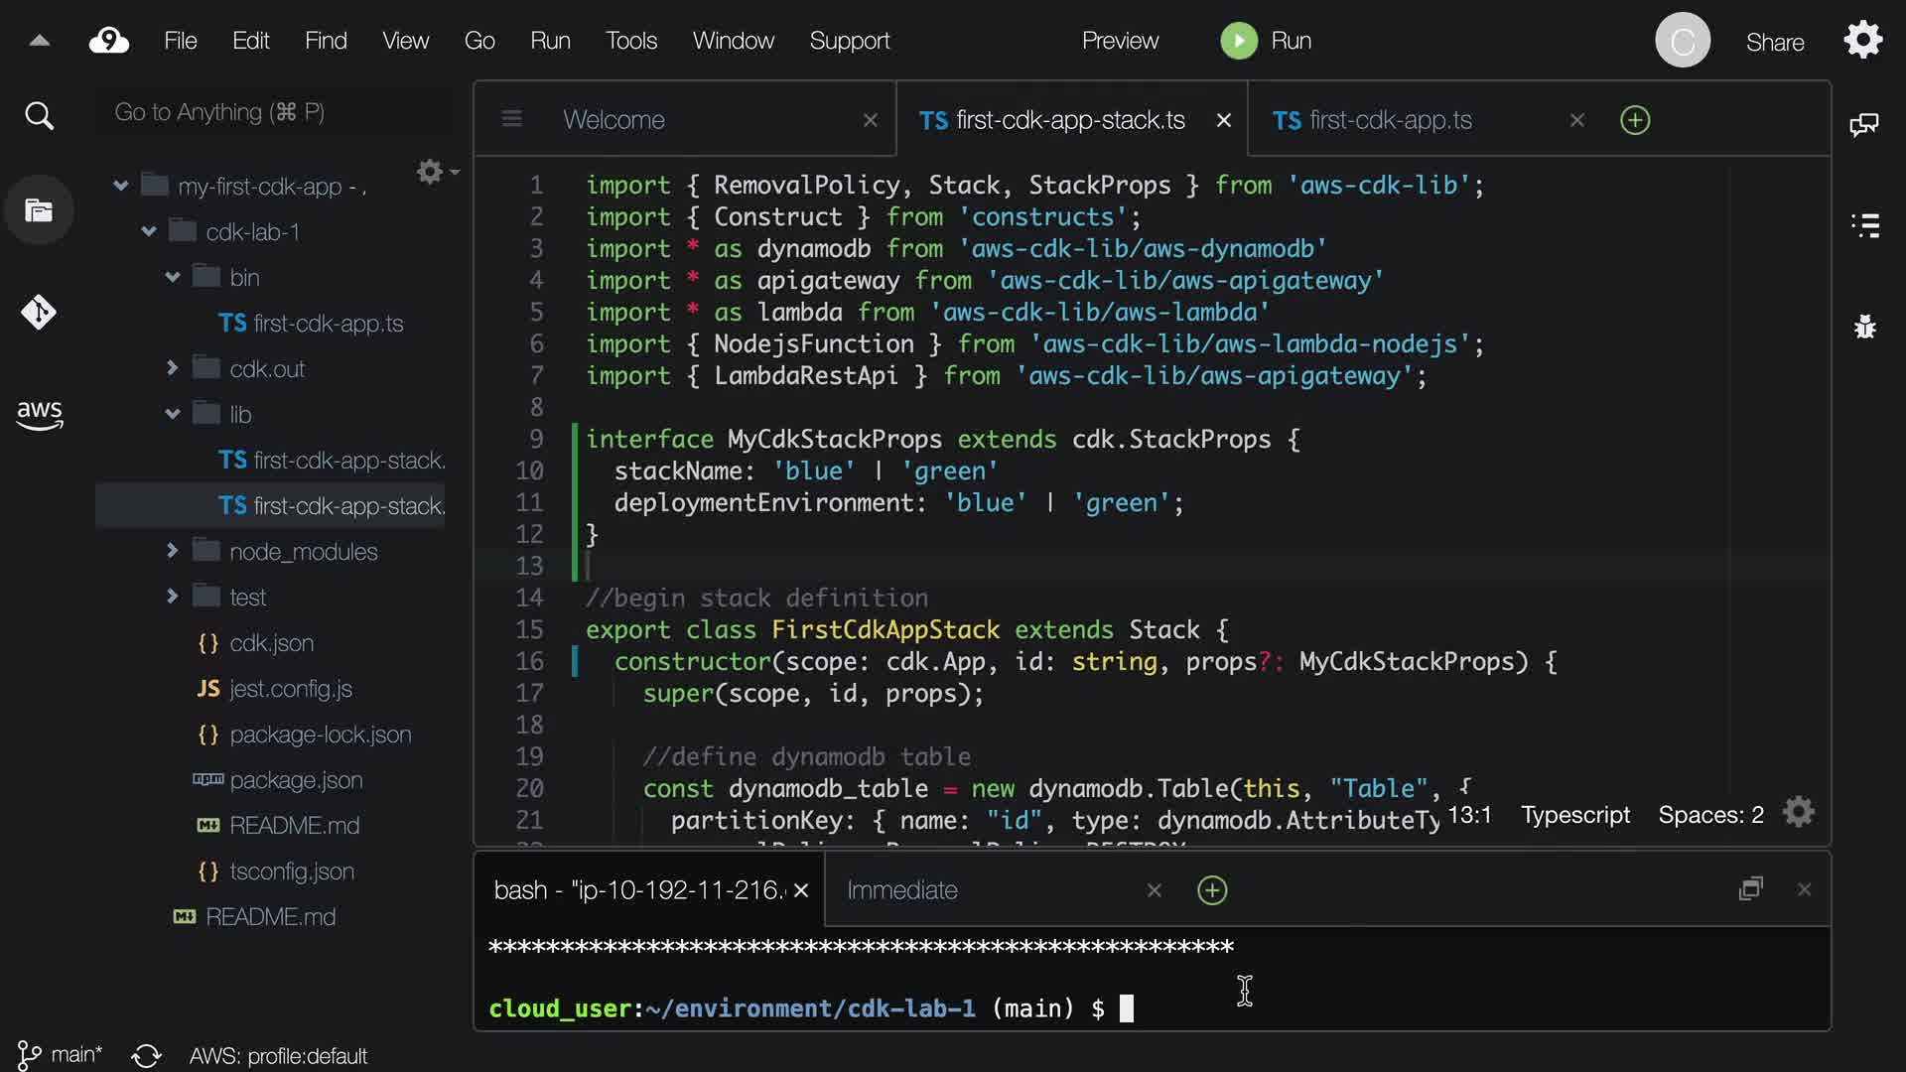The image size is (1906, 1072).
Task: Click the Share button
Action: [1774, 42]
